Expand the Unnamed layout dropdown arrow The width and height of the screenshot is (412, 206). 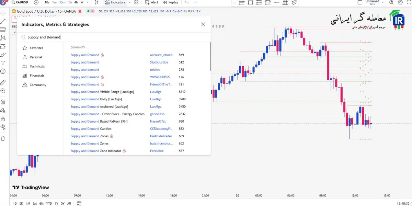click(383, 2)
